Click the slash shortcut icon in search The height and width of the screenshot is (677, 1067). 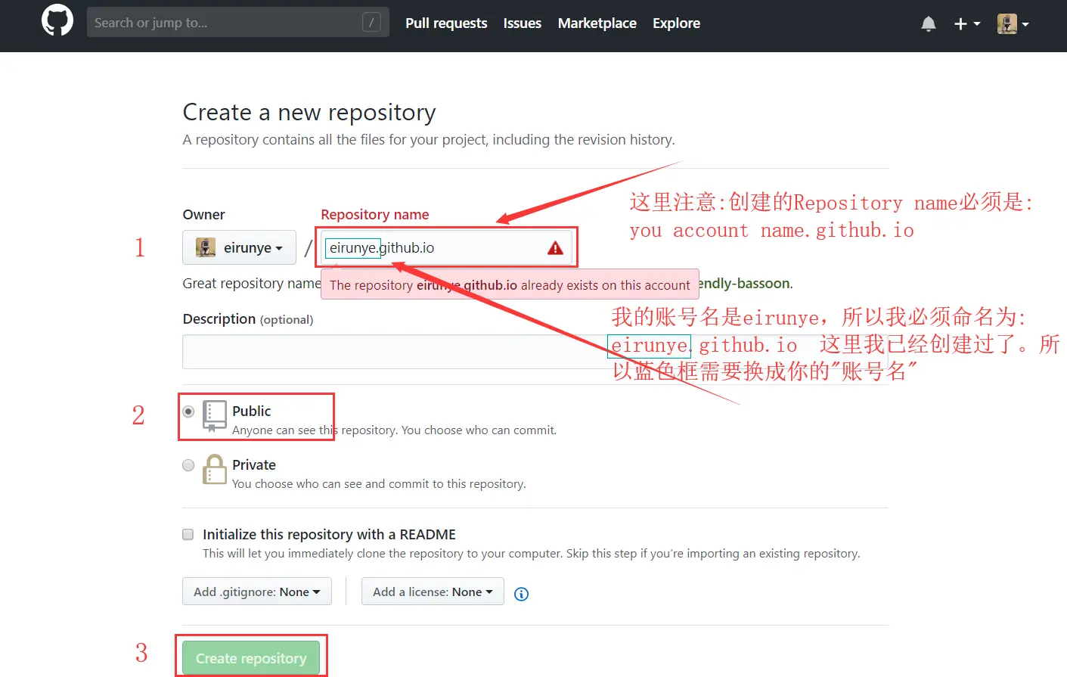371,23
